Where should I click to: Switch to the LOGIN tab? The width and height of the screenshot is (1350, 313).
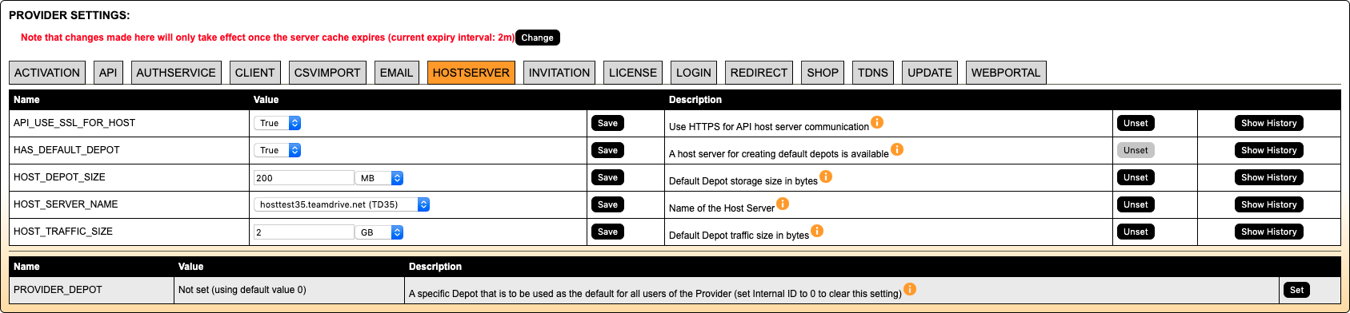[694, 73]
